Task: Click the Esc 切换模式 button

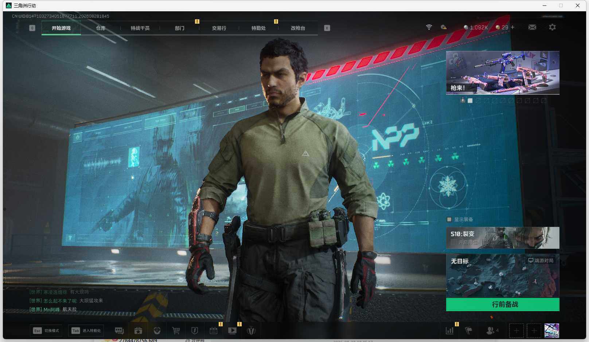Action: coord(46,331)
